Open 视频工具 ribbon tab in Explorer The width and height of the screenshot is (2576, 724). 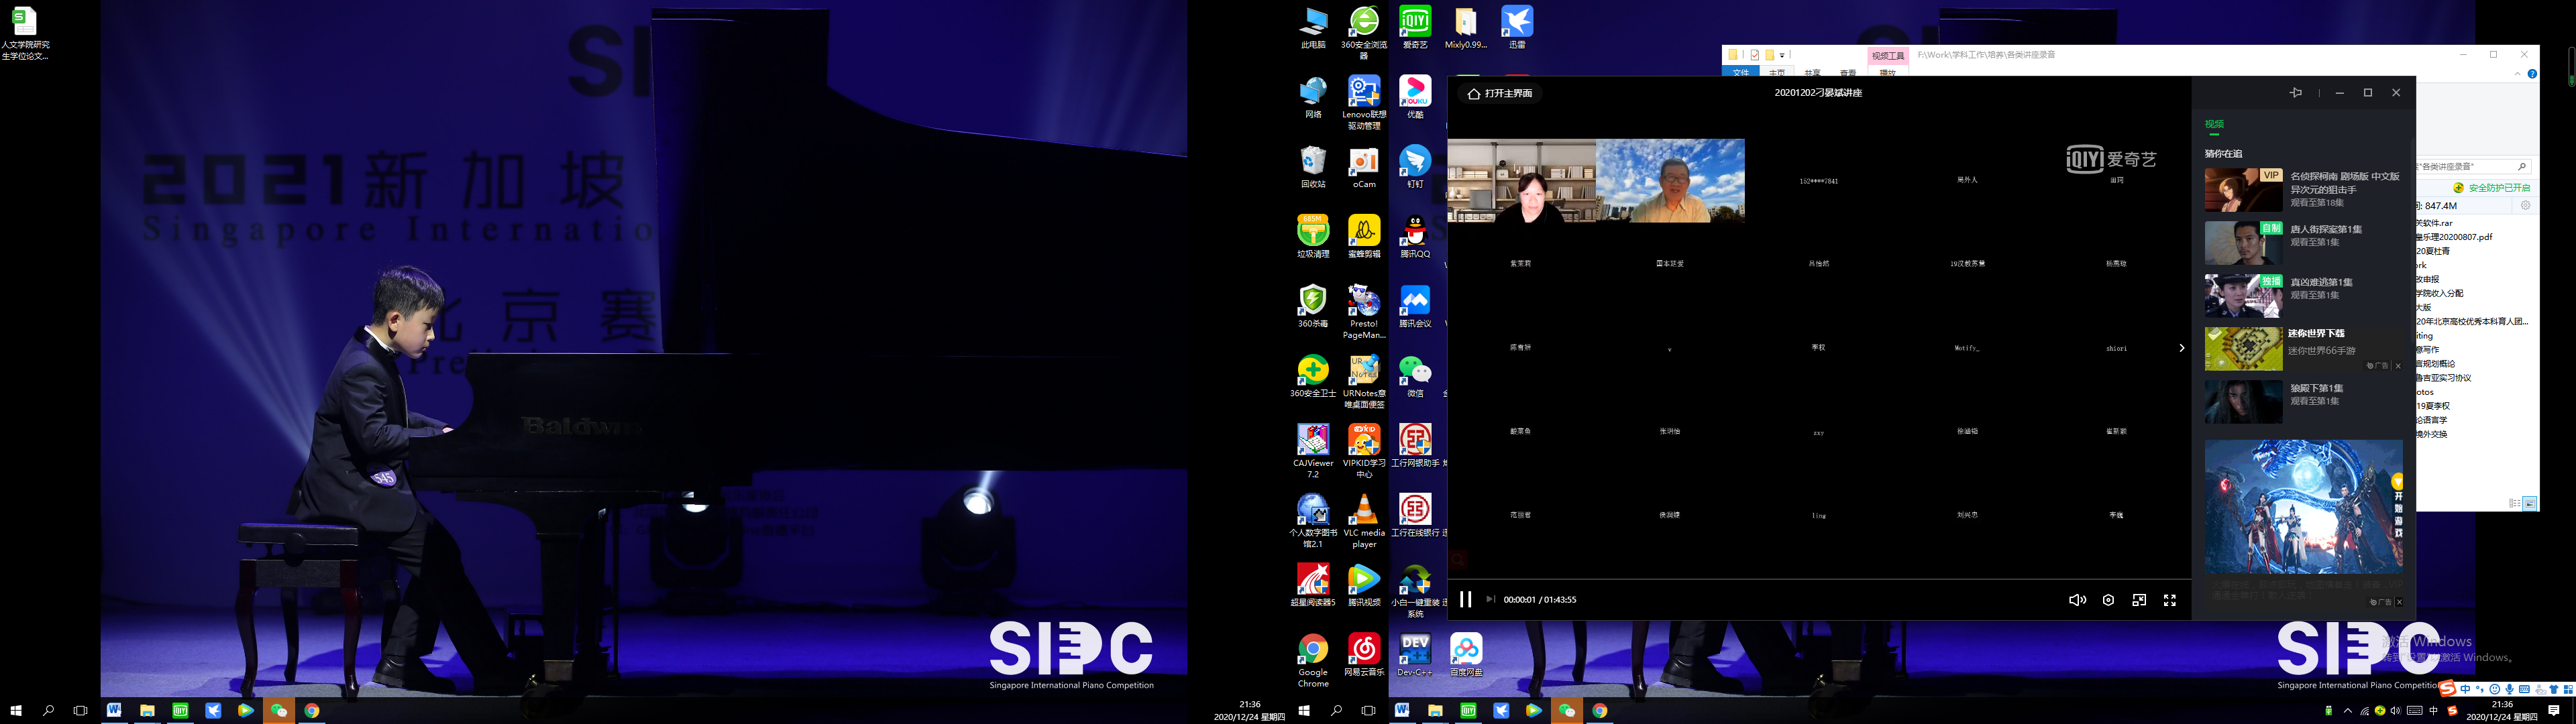tap(1888, 56)
